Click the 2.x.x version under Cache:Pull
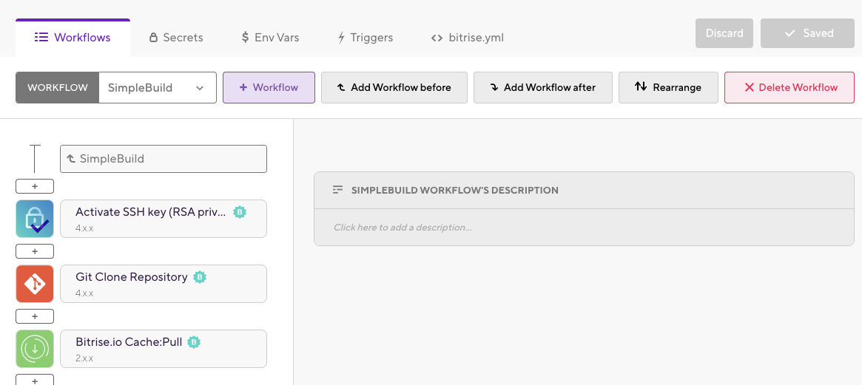Viewport: 862px width, 385px height. (x=84, y=358)
